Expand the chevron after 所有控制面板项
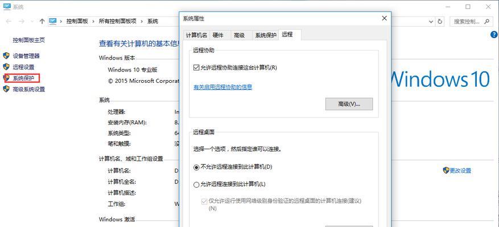Viewport: 499px width, 227px height. click(142, 21)
